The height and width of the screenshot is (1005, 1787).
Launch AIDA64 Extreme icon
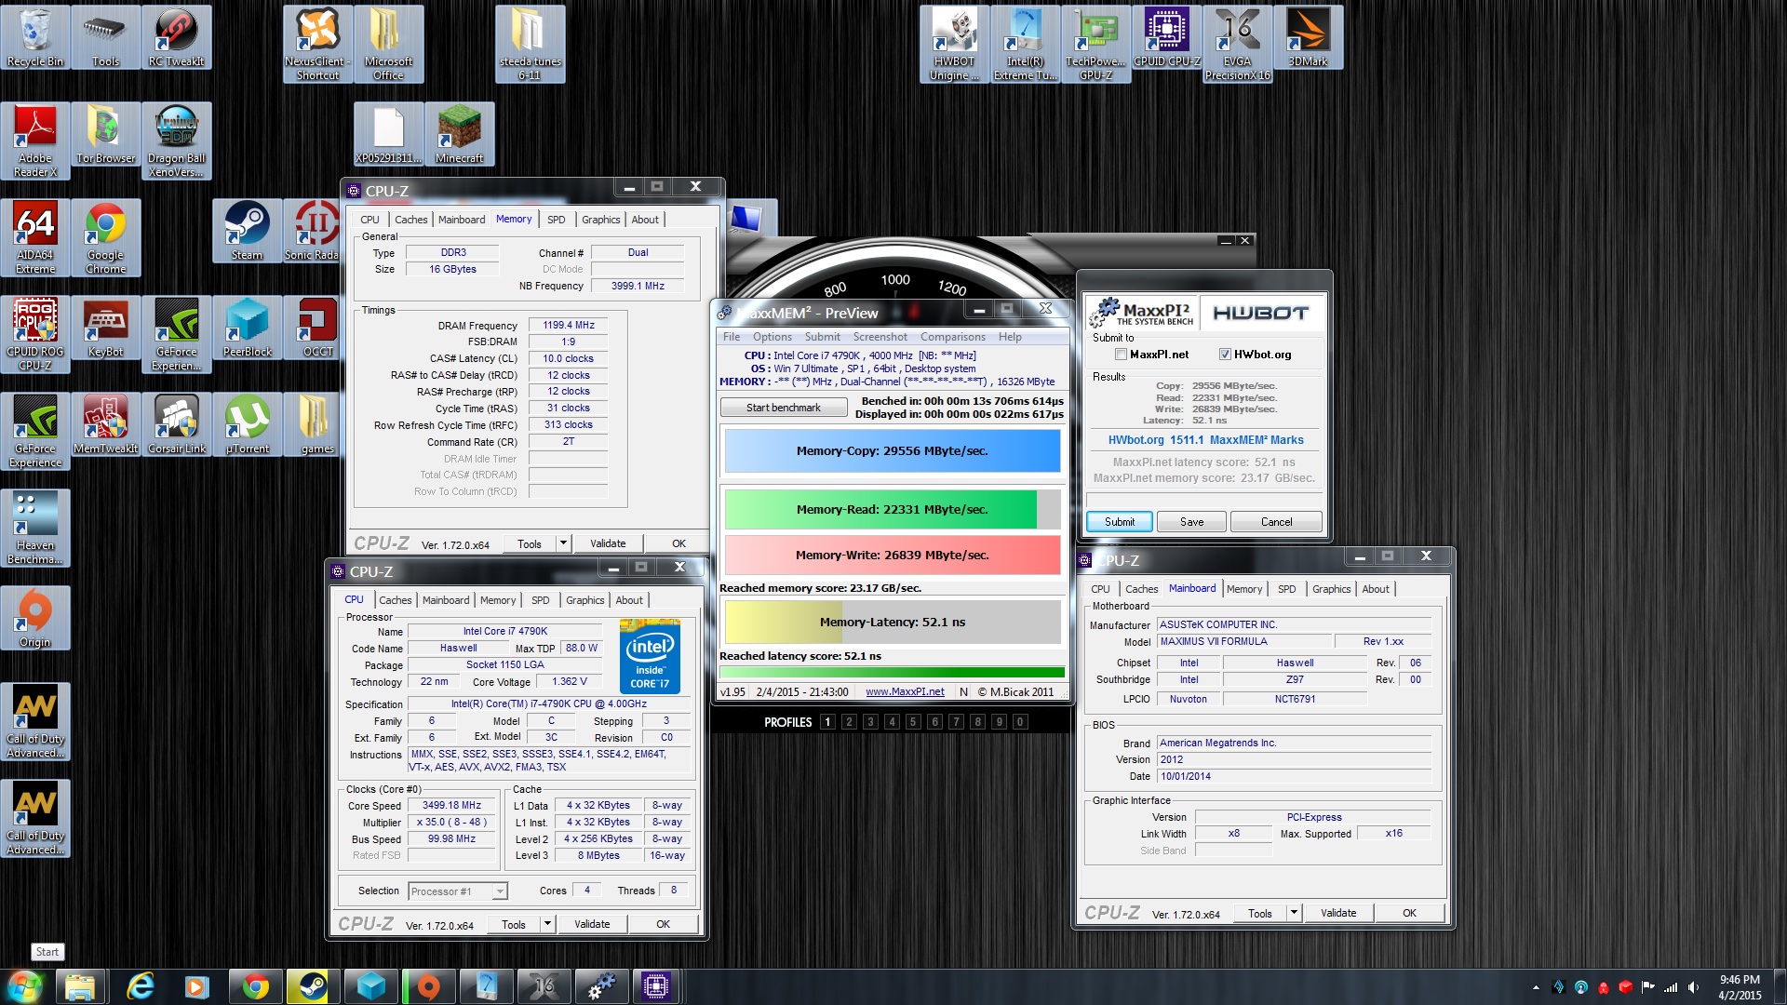[x=35, y=237]
